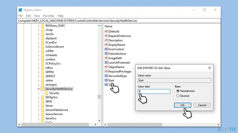
Task: Open the File menu
Action: 20,16
